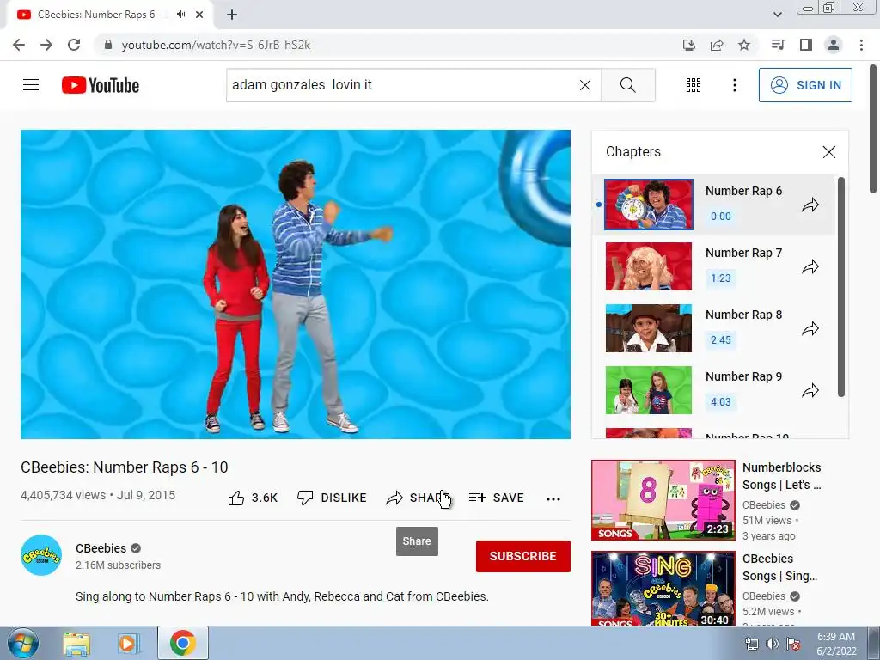Close the Chapters panel
This screenshot has height=660, width=880.
829,152
